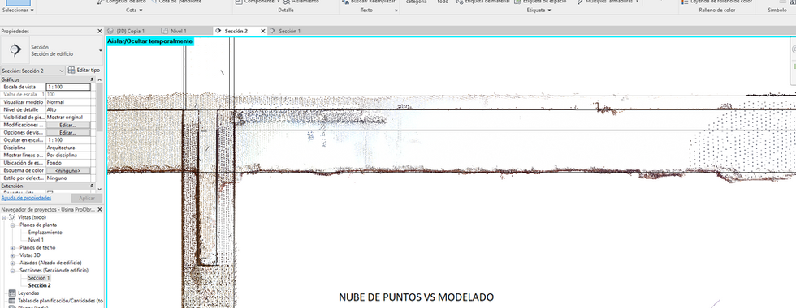Select the Múltiples armaduras tool
The width and height of the screenshot is (796, 308).
coord(608,2)
